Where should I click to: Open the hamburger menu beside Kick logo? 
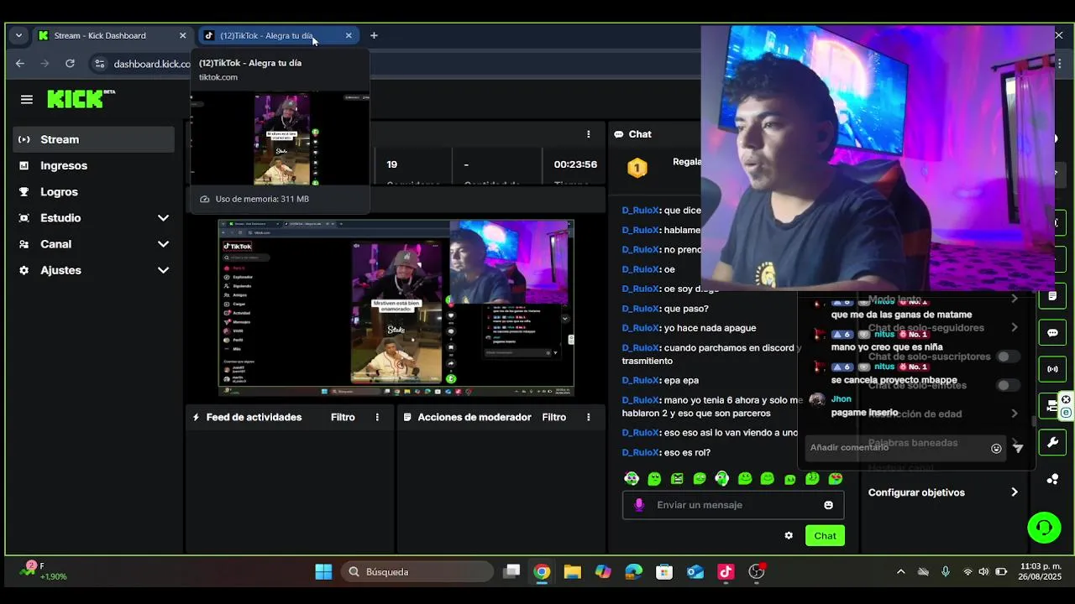pos(26,99)
